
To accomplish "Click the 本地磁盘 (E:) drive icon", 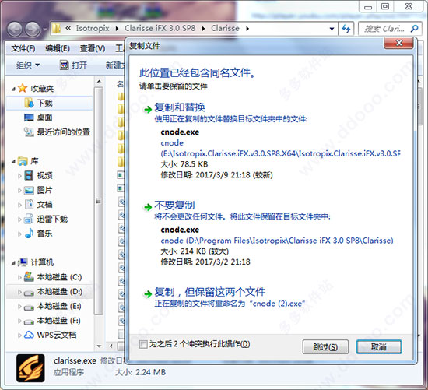I will 29,307.
